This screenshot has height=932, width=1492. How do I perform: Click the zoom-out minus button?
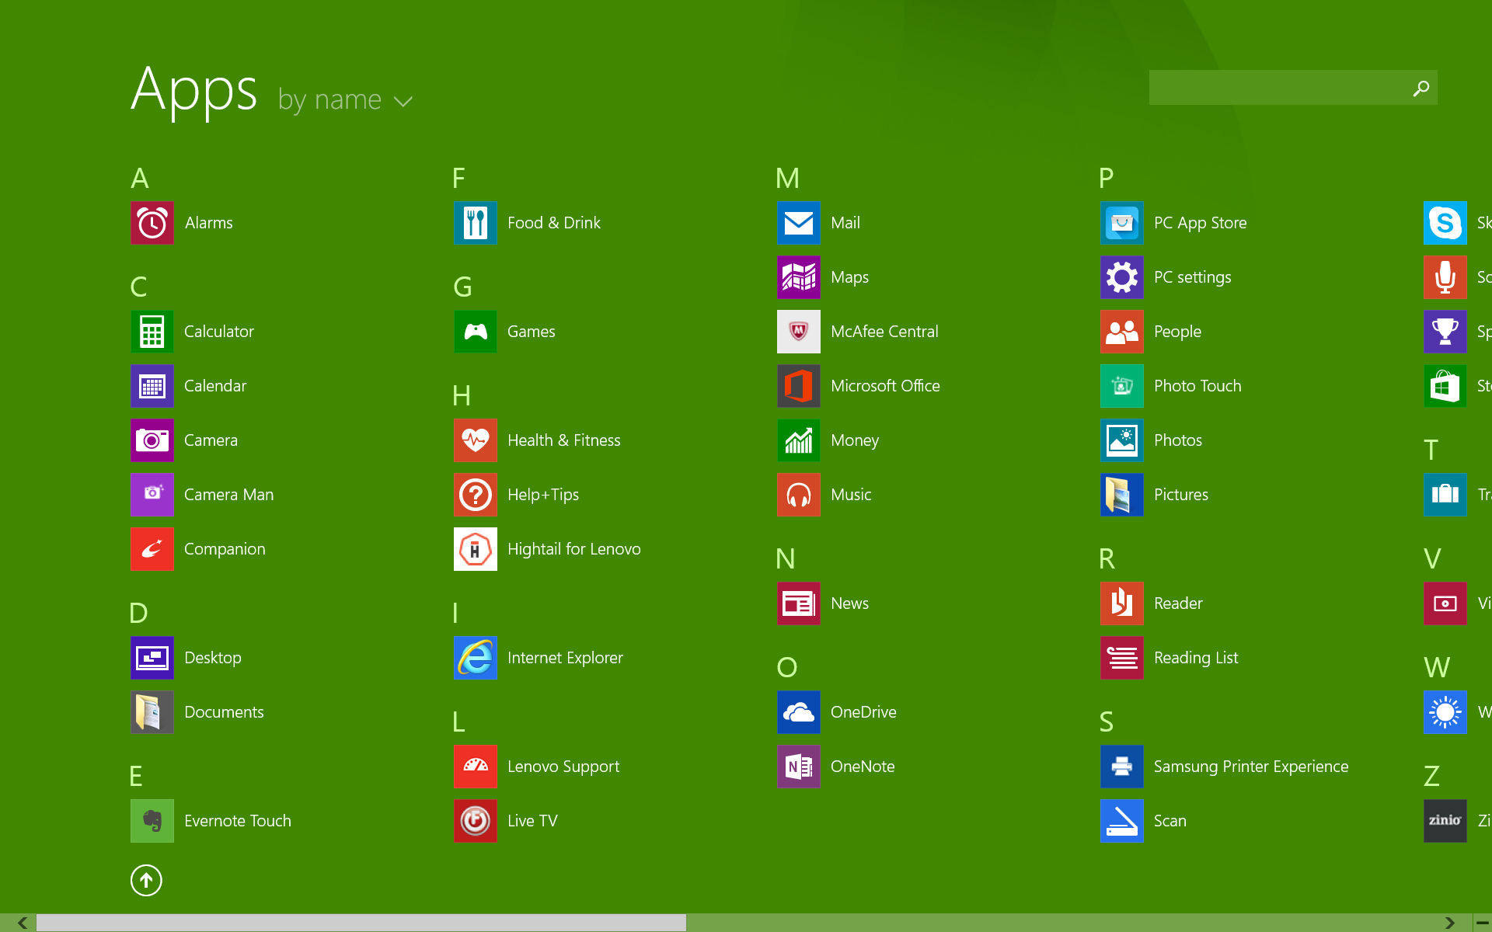click(x=1483, y=923)
